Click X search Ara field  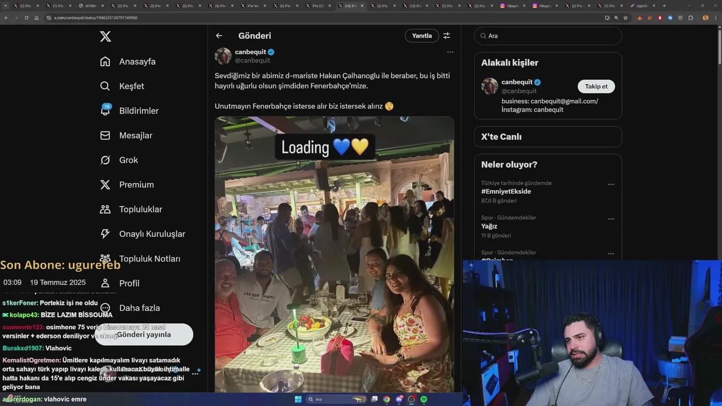[x=548, y=36]
